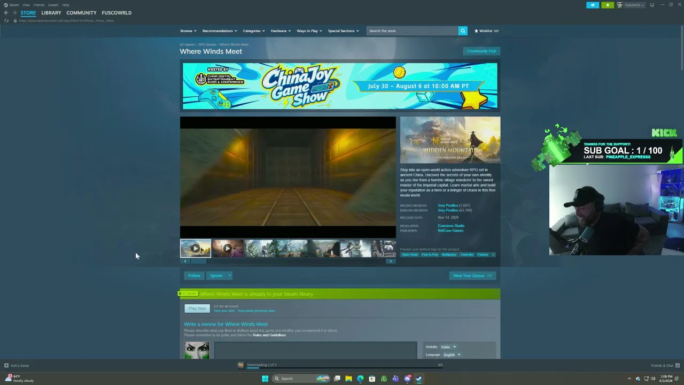Open the Friends menu

pyautogui.click(x=39, y=5)
